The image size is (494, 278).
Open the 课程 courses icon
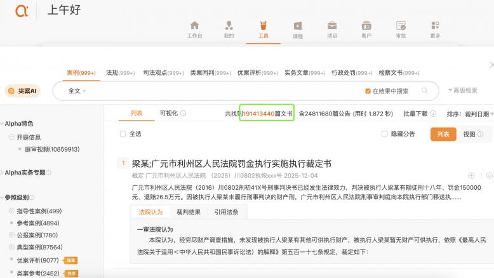point(298,26)
